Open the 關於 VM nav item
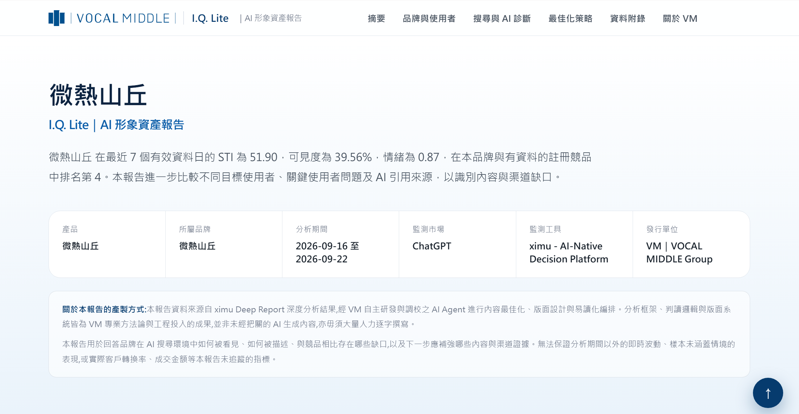 [680, 18]
